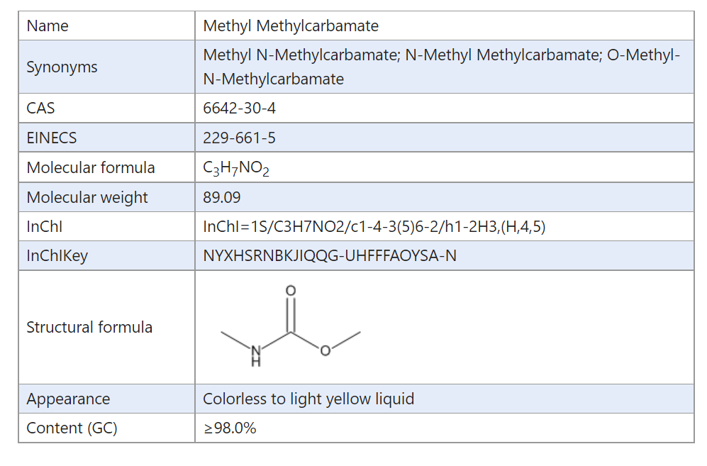
Task: Click the 'Name' row label
Action: pos(48,26)
